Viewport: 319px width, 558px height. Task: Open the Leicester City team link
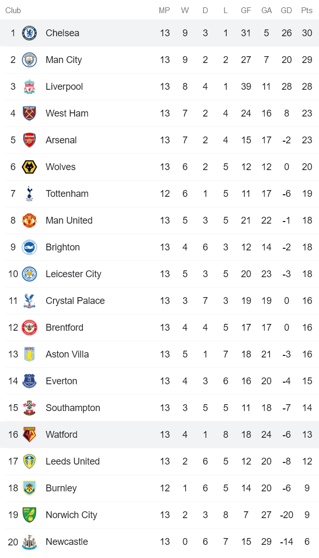point(73,274)
